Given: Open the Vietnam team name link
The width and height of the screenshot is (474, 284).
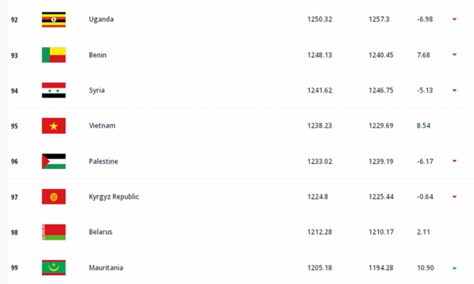Looking at the screenshot, I should pyautogui.click(x=102, y=126).
